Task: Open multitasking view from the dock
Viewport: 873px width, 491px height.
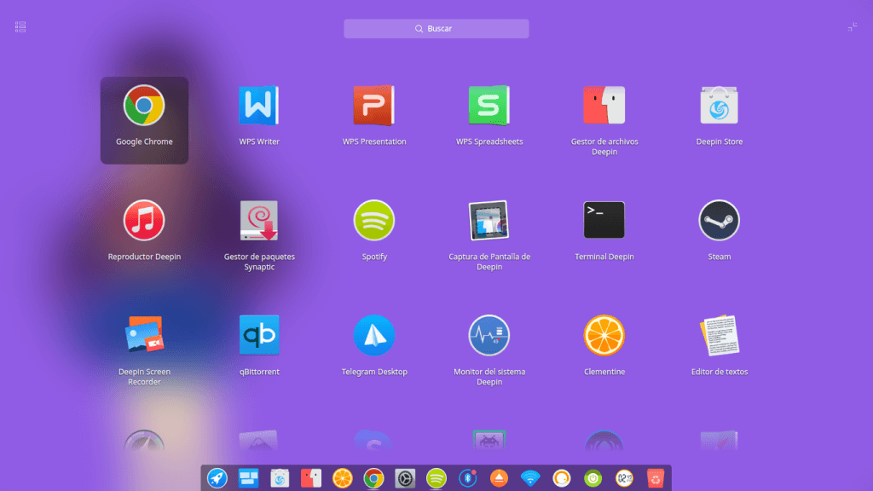Action: [x=248, y=478]
